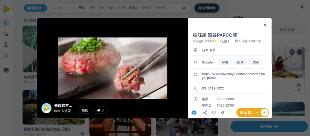Click the 建立新行程 button

(x=269, y=126)
